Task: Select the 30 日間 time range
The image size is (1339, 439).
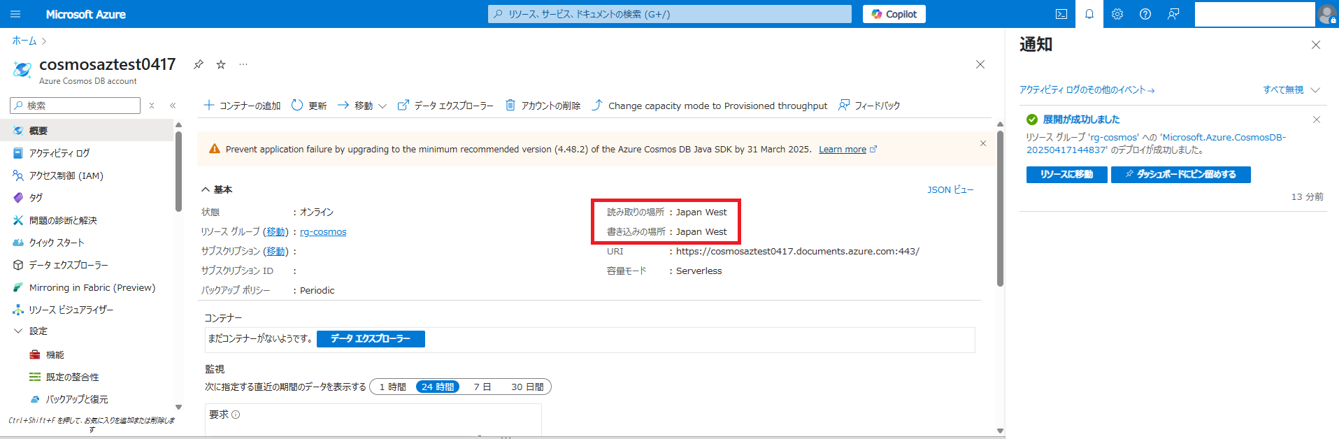Action: coord(527,387)
